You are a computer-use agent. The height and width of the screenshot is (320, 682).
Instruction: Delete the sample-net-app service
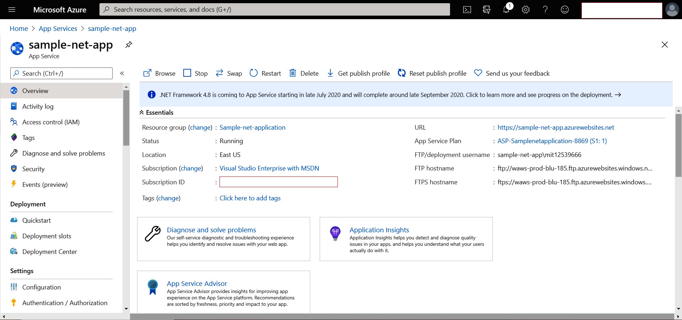pos(304,73)
